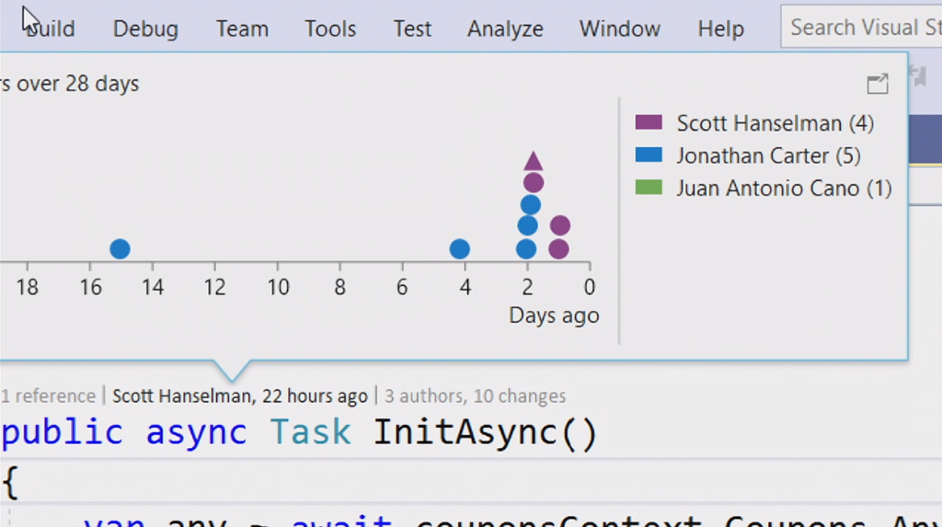Select the blue dot at 4 days ago

460,249
